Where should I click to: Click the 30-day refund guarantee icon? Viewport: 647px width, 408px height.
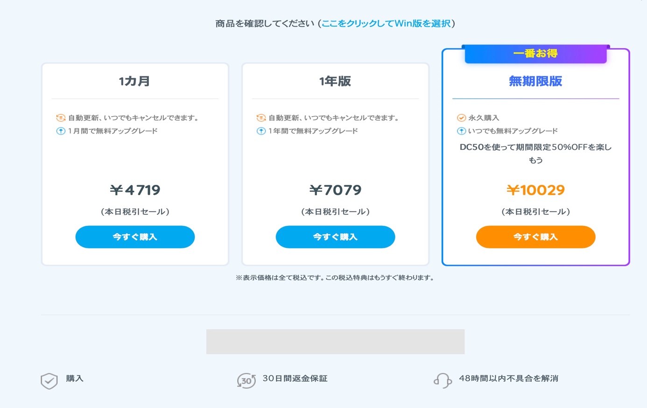[x=246, y=380]
